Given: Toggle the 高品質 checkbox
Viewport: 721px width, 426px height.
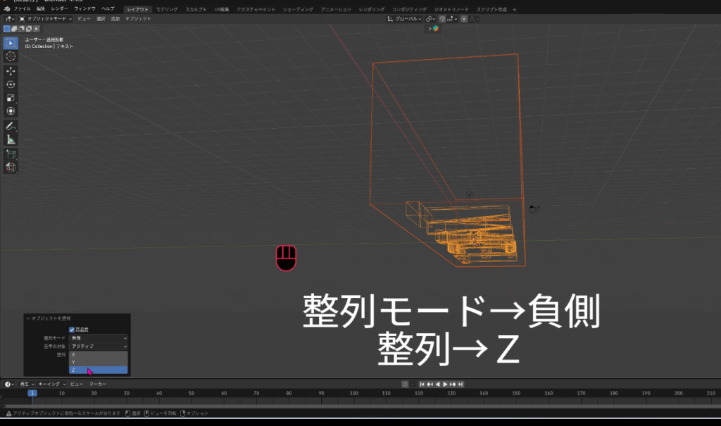Looking at the screenshot, I should [72, 330].
